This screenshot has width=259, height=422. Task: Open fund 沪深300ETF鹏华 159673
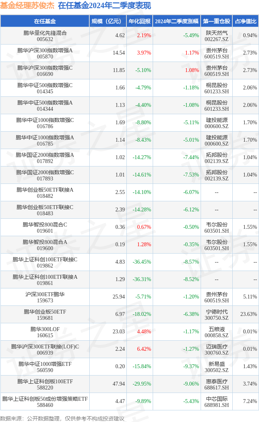(45, 297)
